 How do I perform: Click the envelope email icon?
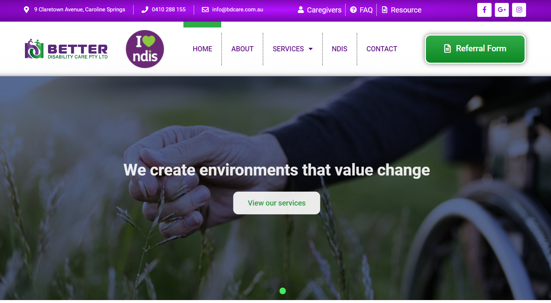[x=205, y=10]
